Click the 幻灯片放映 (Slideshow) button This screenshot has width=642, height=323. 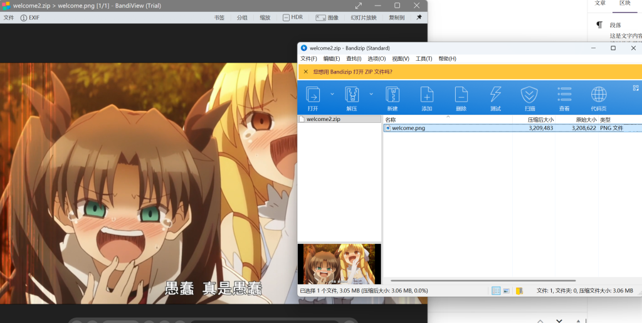pos(364,18)
